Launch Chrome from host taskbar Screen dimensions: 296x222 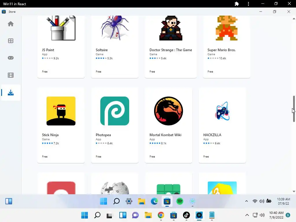click(161, 215)
